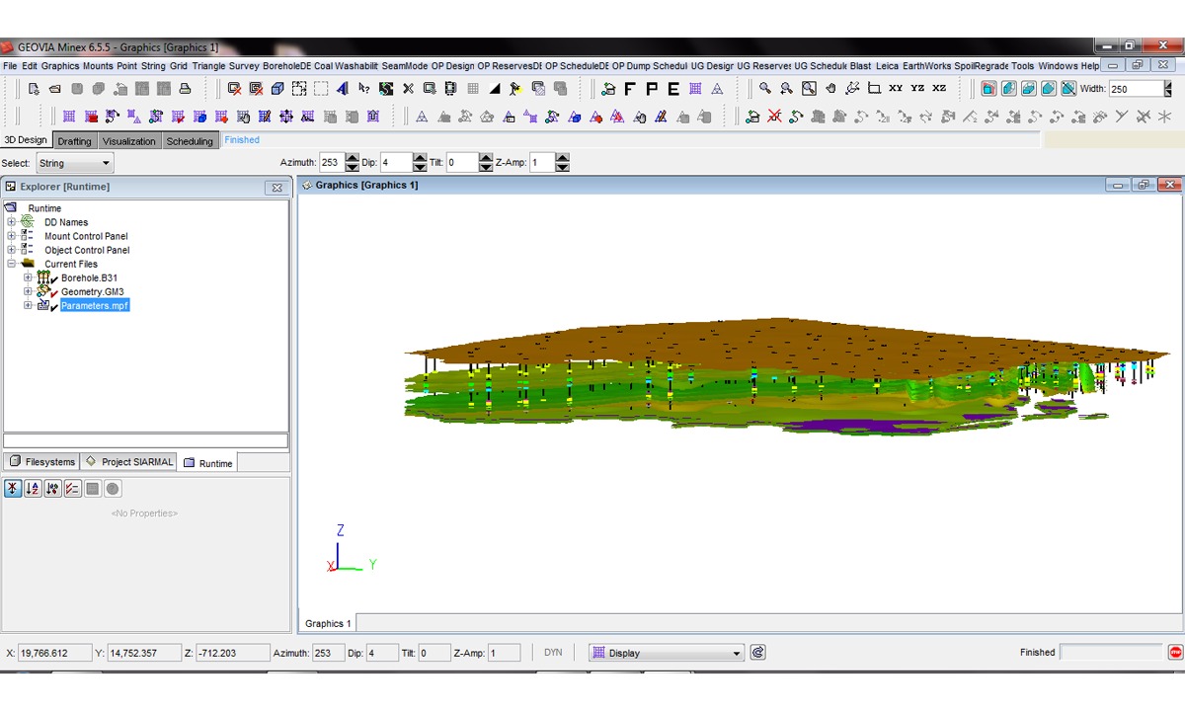Expand the DD Names tree node
1185x711 pixels.
12,222
